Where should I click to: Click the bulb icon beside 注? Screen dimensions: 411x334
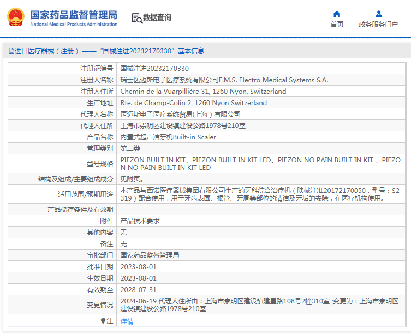click(x=103, y=320)
